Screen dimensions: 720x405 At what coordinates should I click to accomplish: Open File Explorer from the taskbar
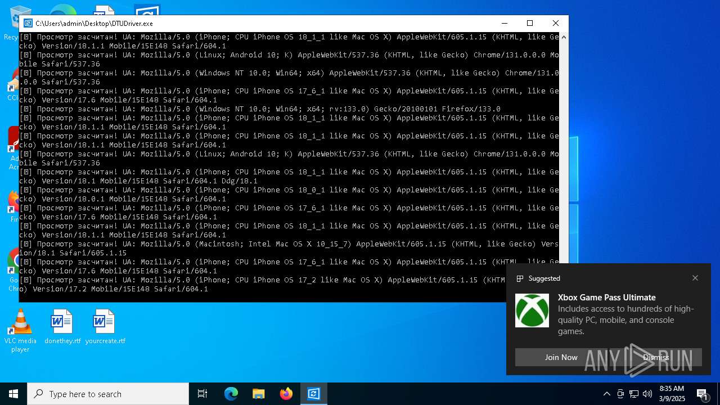click(259, 394)
